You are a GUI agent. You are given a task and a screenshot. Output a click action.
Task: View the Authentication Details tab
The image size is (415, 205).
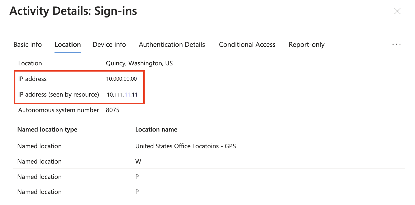pos(172,44)
